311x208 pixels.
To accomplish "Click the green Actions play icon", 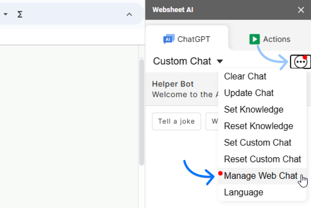I will pyautogui.click(x=254, y=39).
